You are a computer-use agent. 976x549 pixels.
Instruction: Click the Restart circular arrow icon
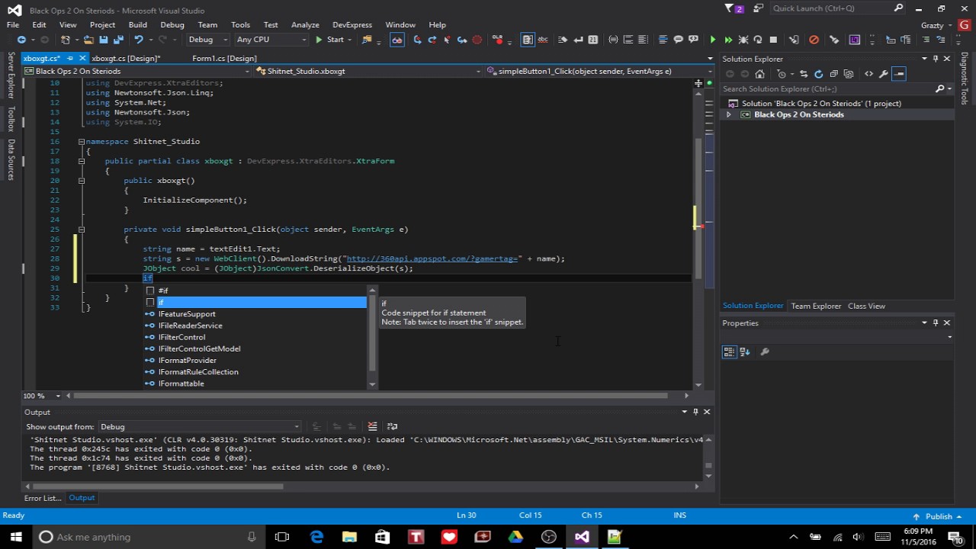[x=758, y=40]
